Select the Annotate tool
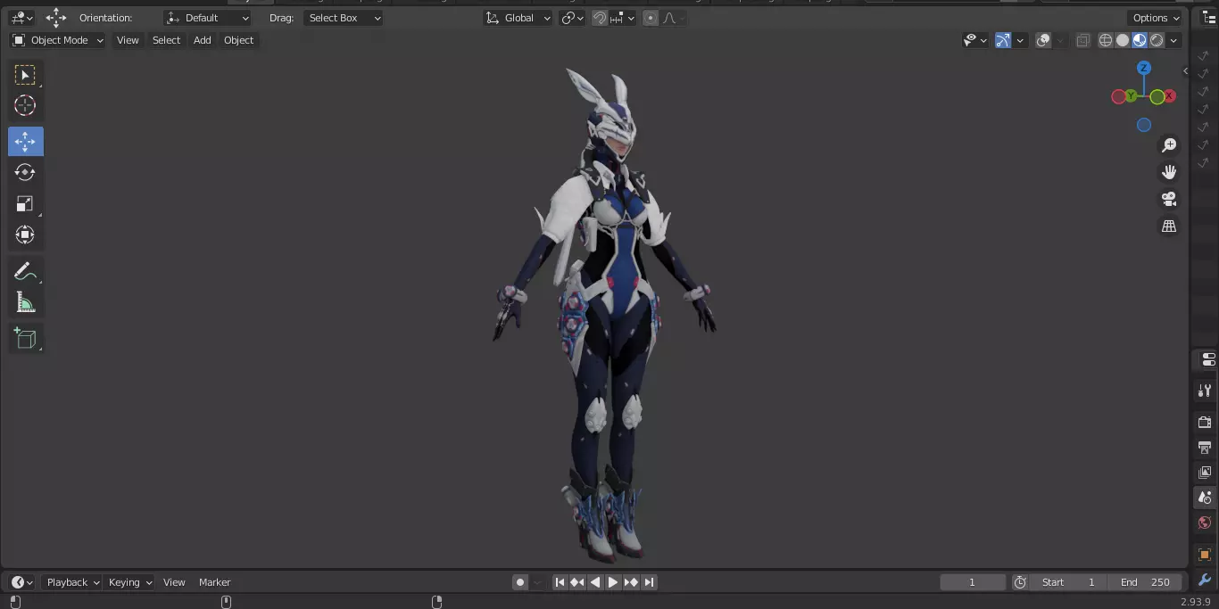The width and height of the screenshot is (1219, 609). (x=25, y=272)
